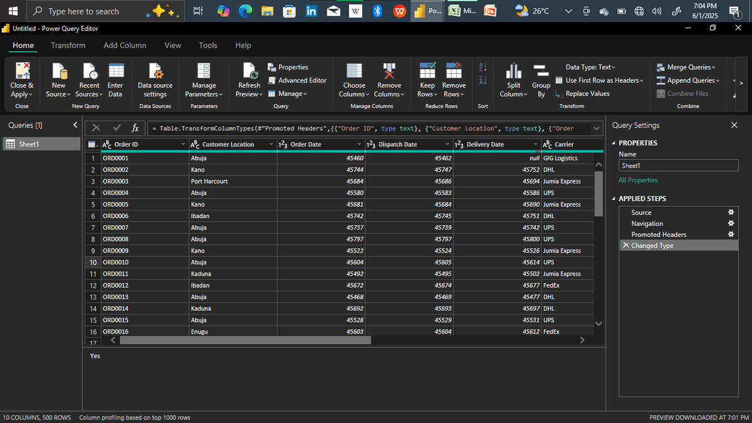Click the Choose Columns icon
The width and height of the screenshot is (752, 423).
coord(354,70)
